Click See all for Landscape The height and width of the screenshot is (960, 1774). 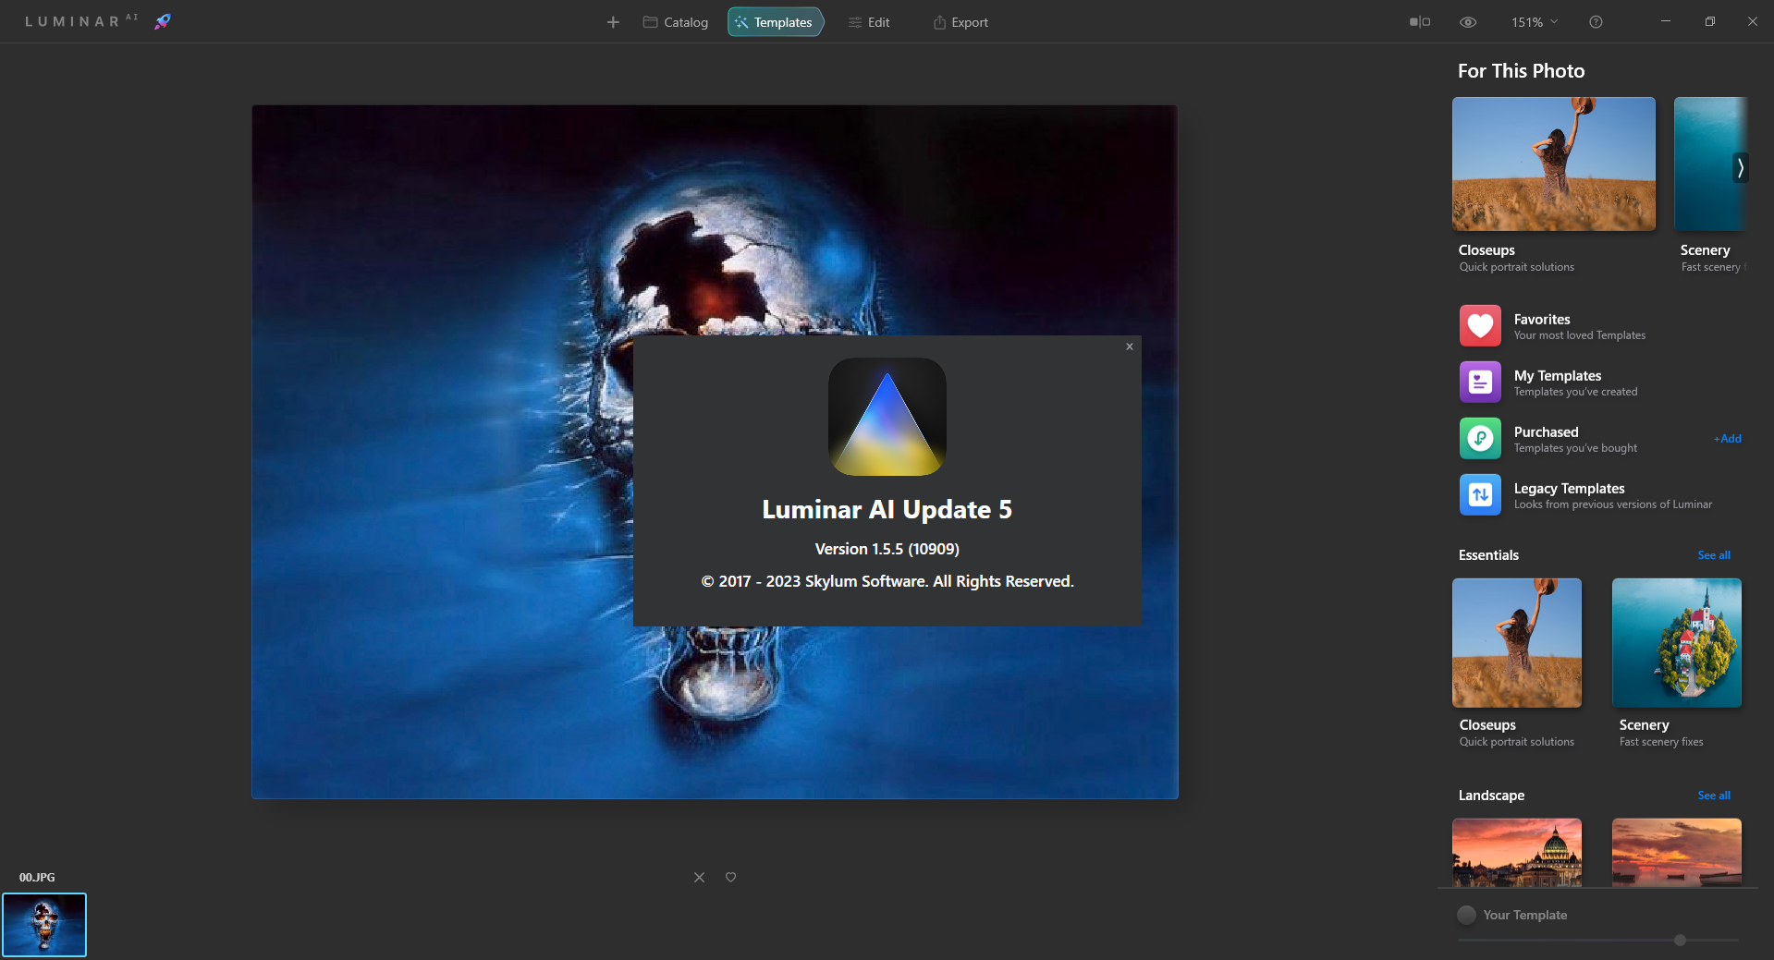coord(1714,796)
